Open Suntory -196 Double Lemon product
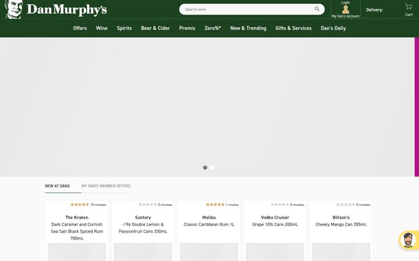 click(x=143, y=224)
